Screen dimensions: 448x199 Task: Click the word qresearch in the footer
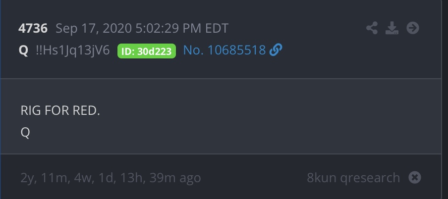coord(370,178)
